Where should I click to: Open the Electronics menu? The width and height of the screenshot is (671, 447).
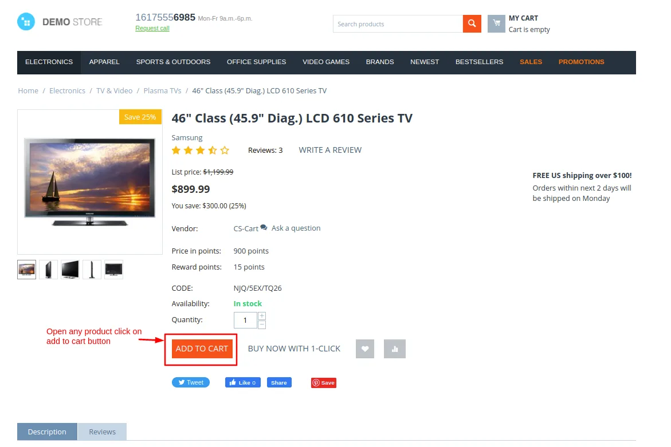49,62
